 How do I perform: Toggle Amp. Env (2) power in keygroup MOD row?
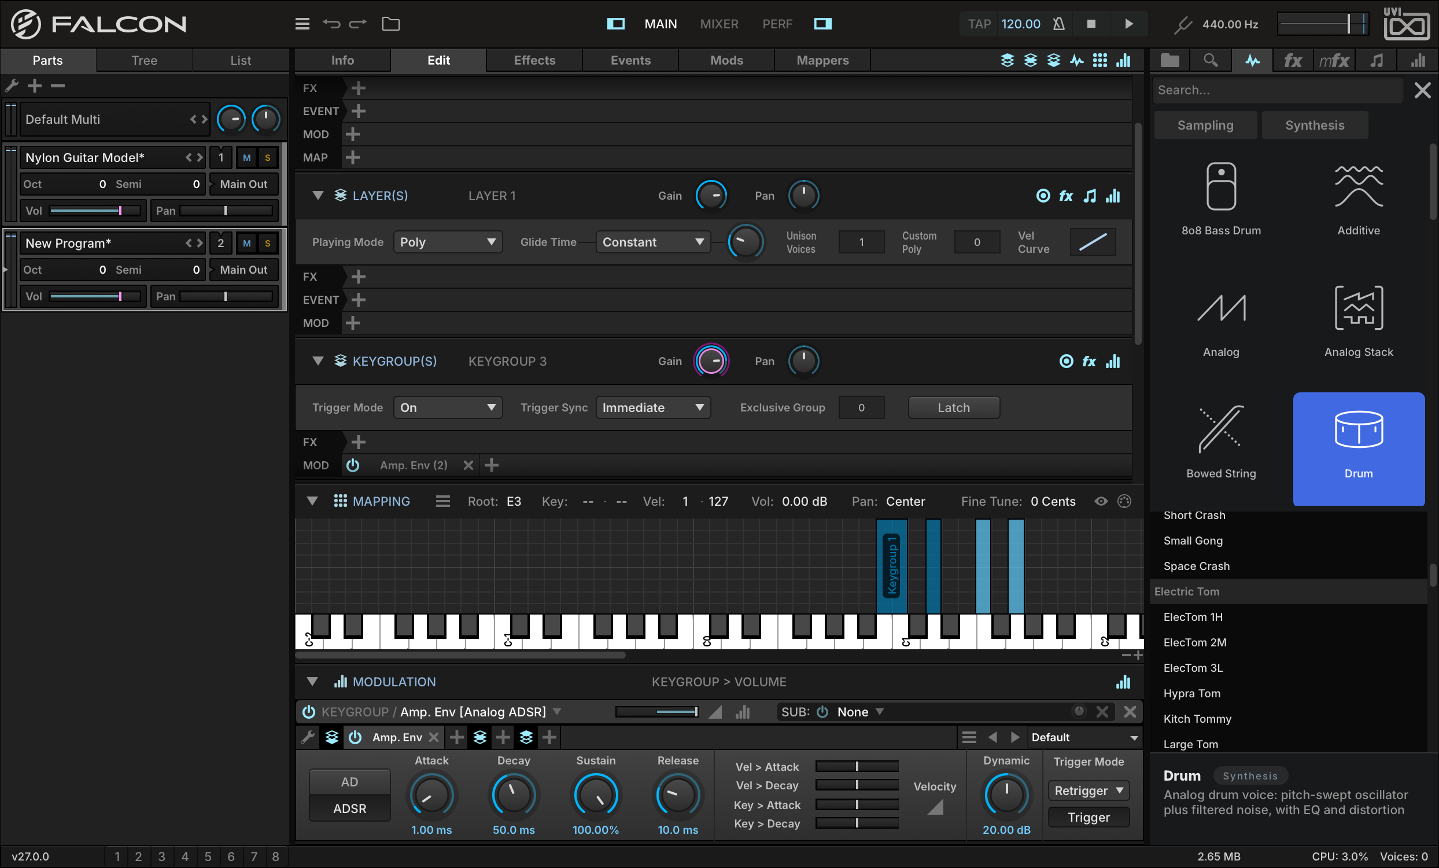353,465
